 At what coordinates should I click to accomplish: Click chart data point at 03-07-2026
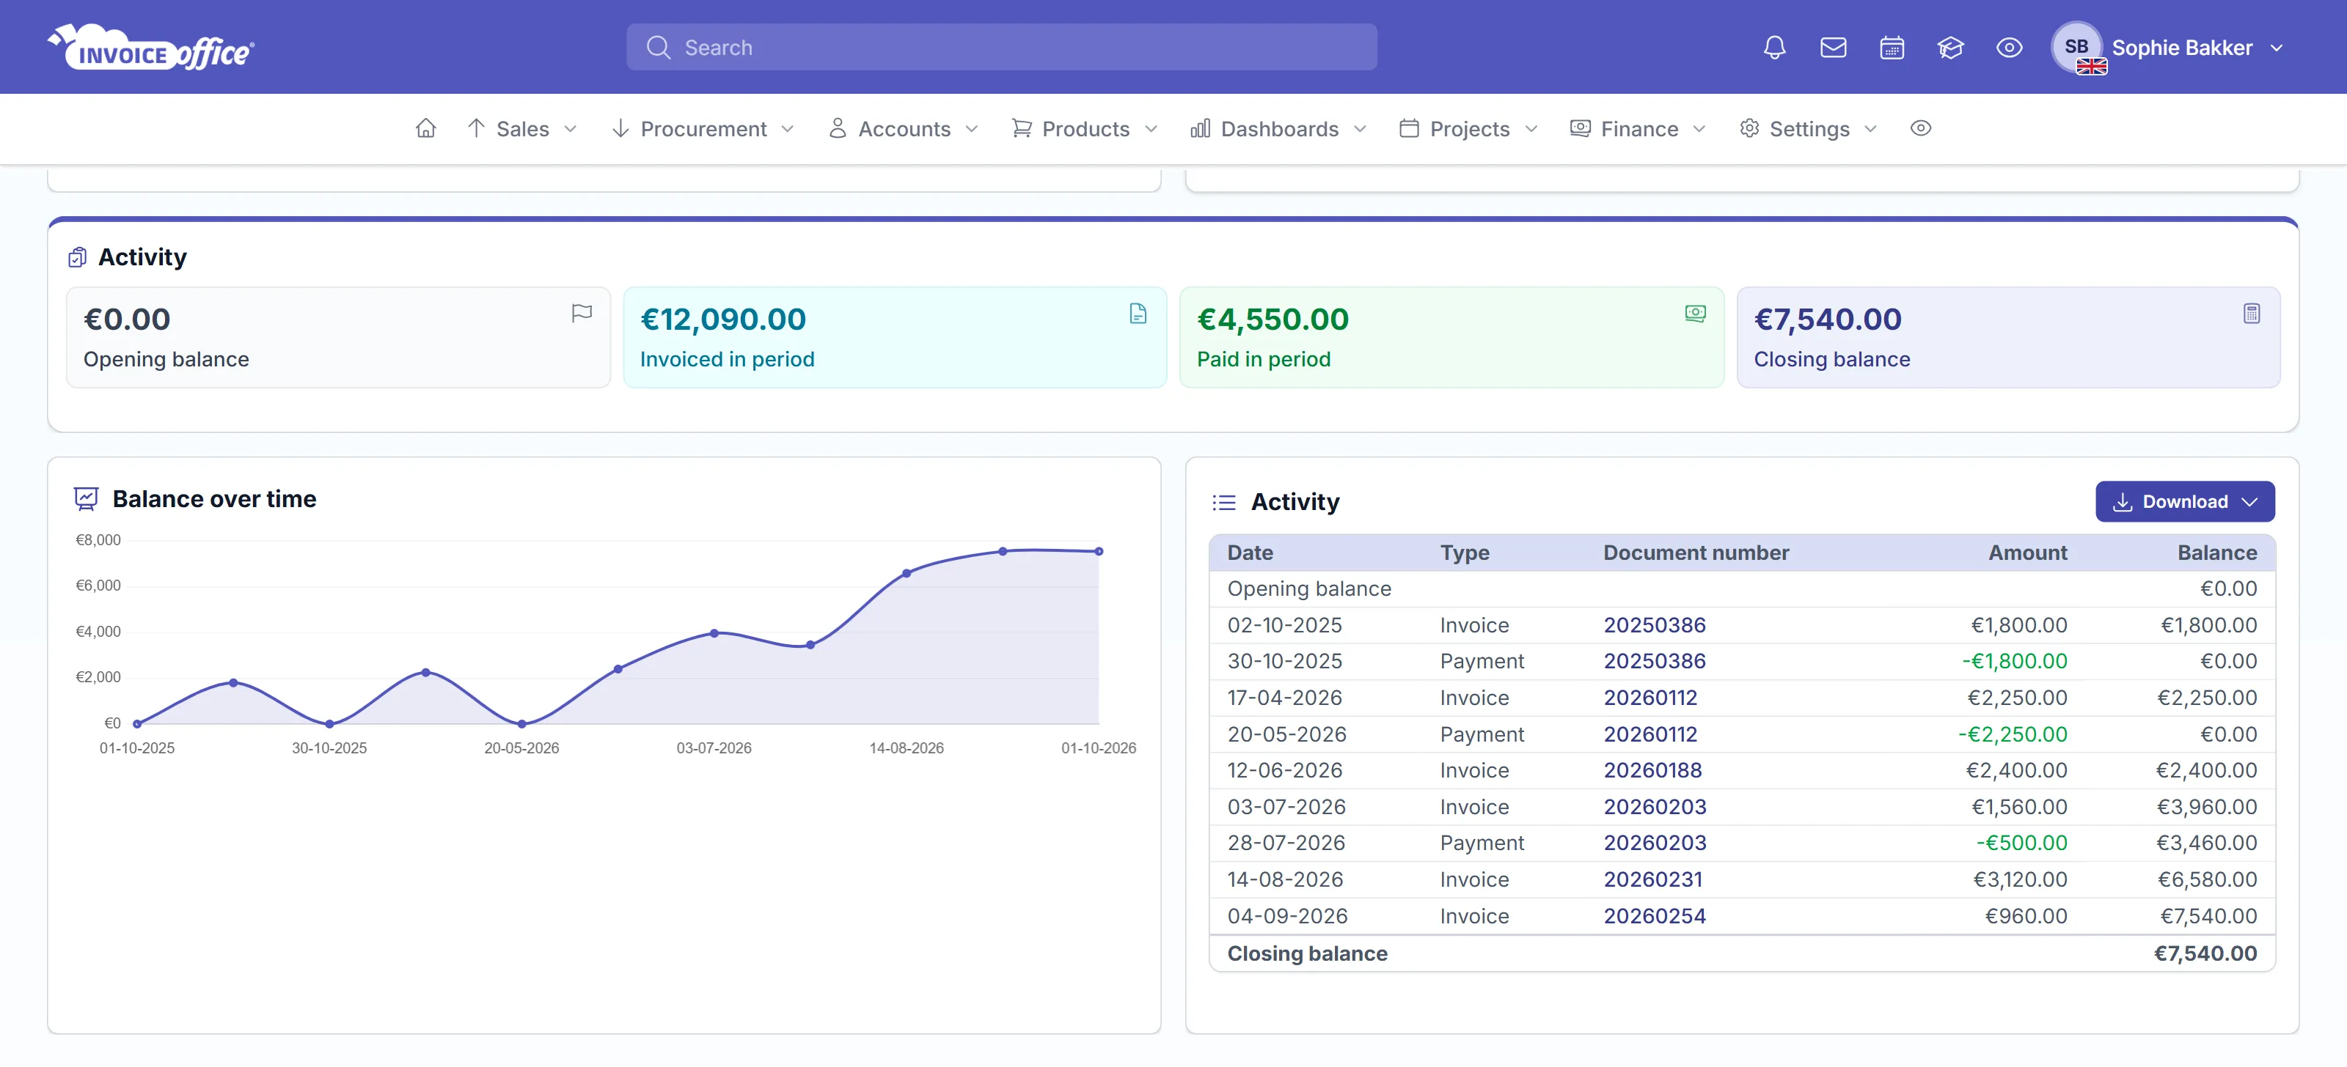[x=714, y=632]
